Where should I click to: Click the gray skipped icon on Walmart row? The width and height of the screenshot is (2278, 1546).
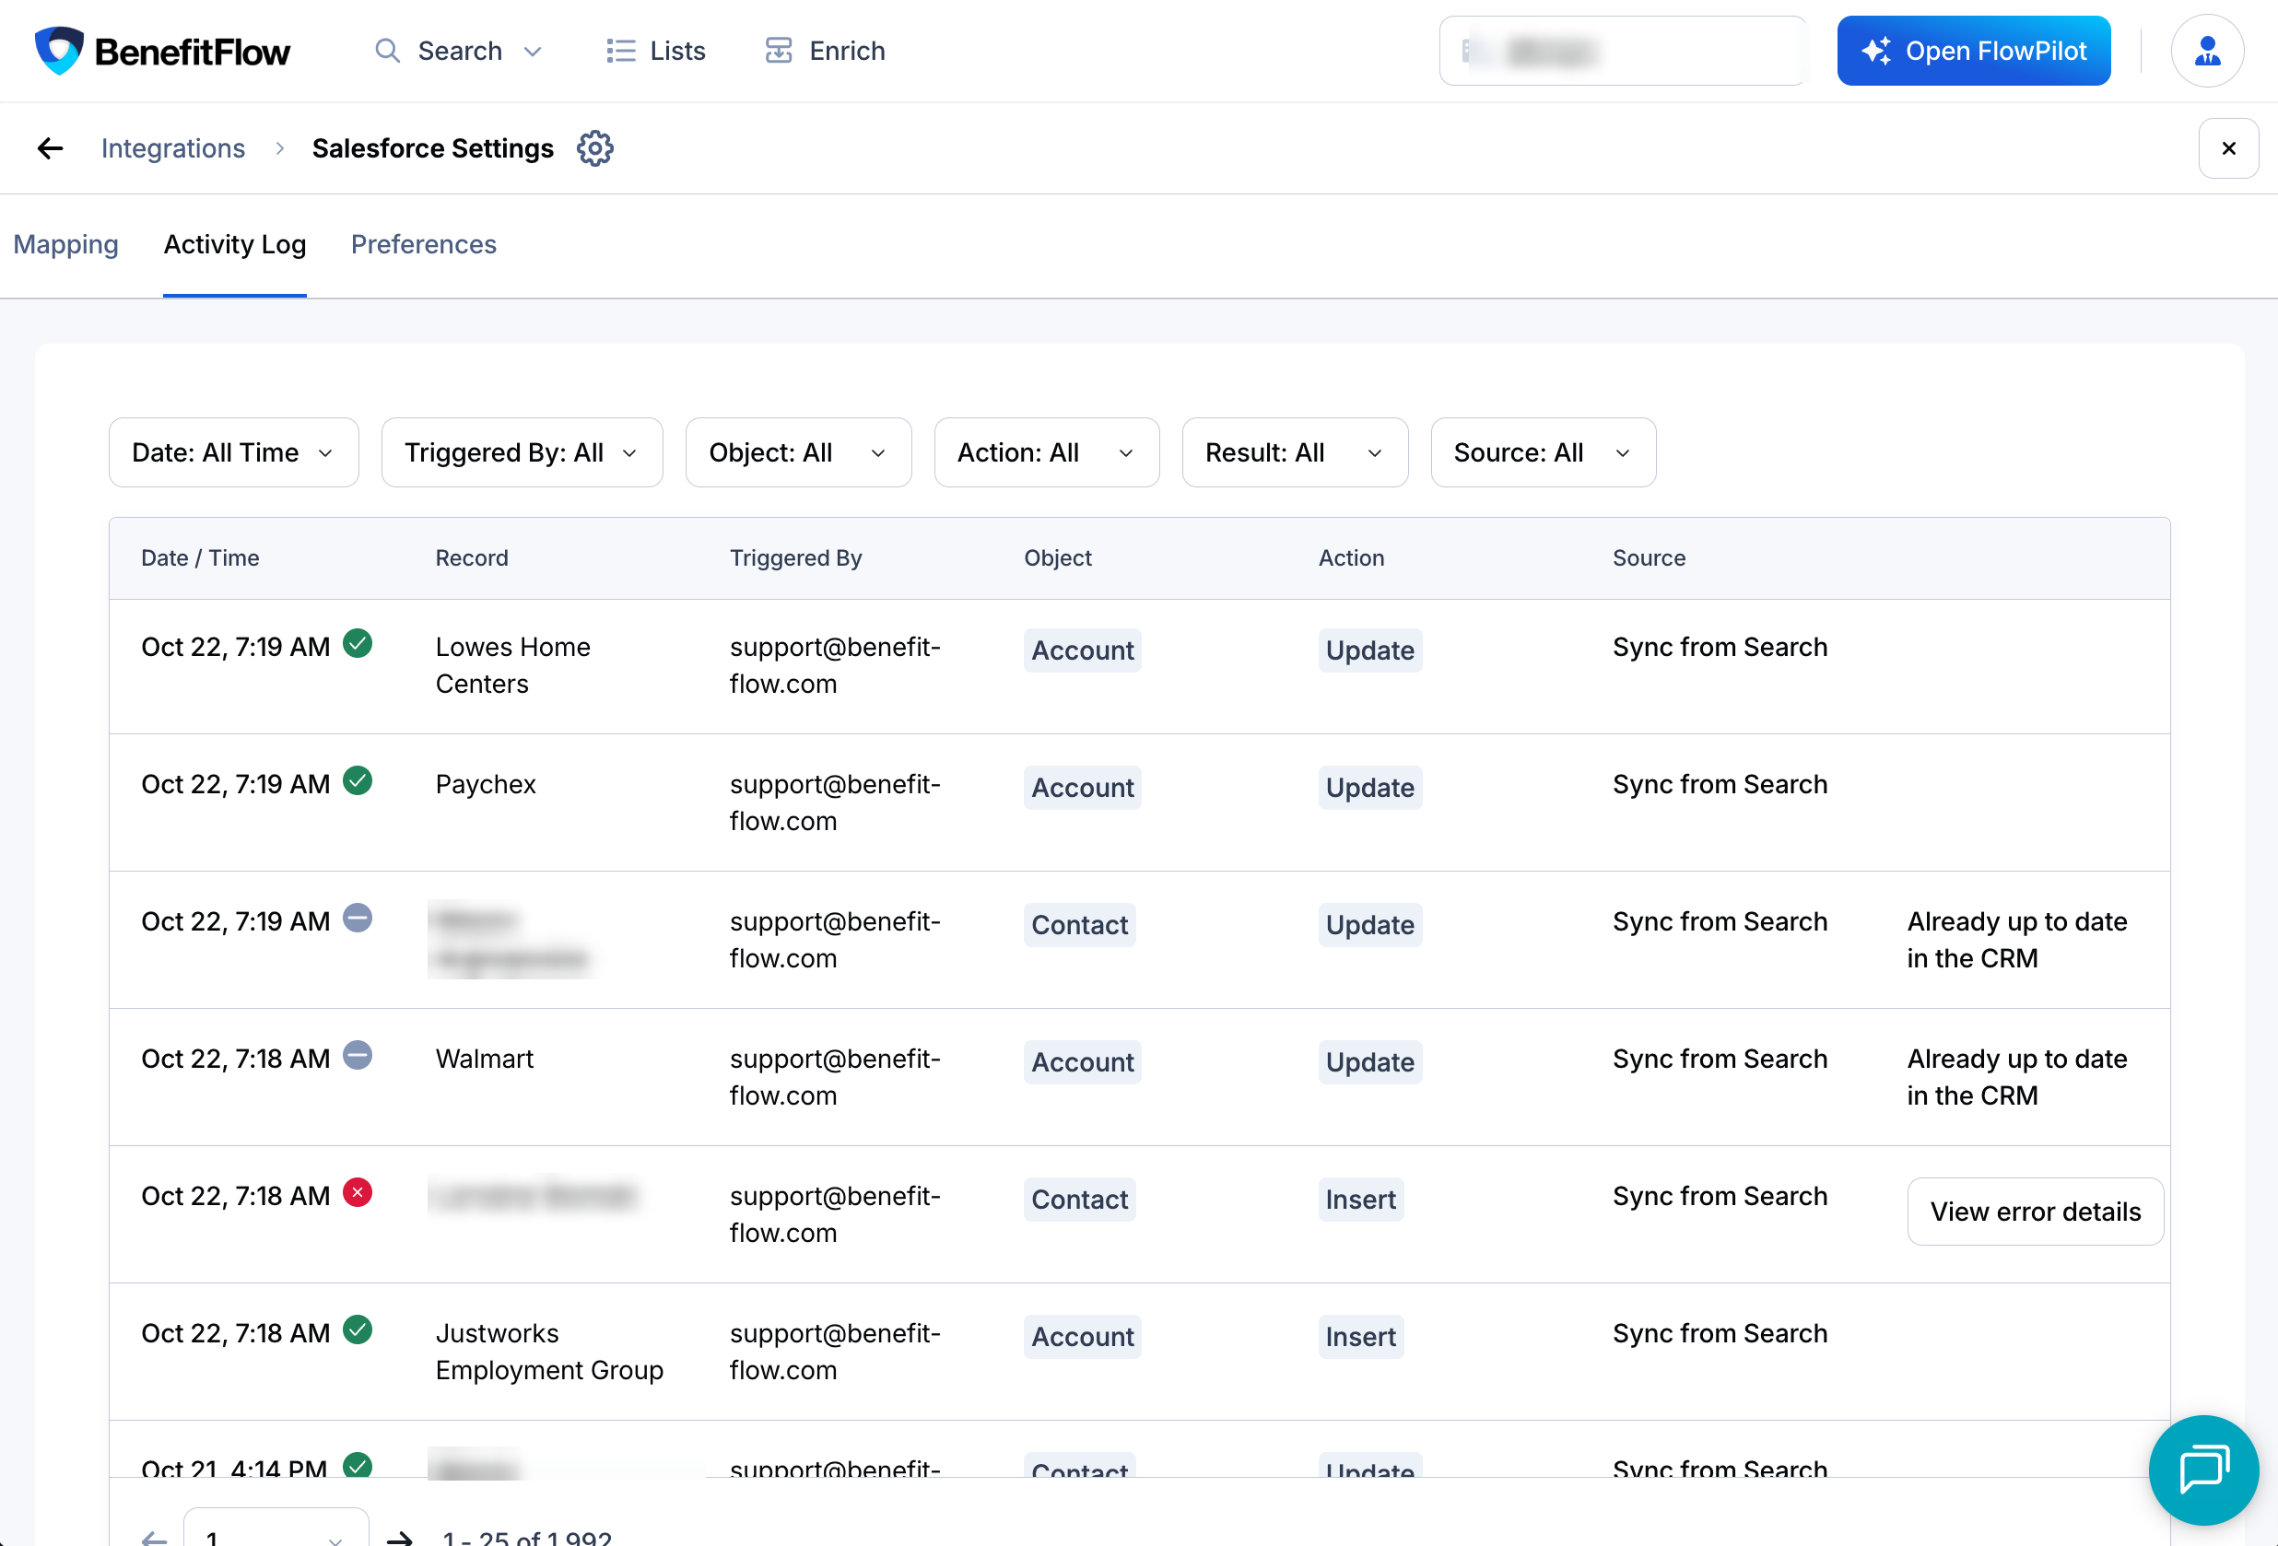pyautogui.click(x=358, y=1055)
